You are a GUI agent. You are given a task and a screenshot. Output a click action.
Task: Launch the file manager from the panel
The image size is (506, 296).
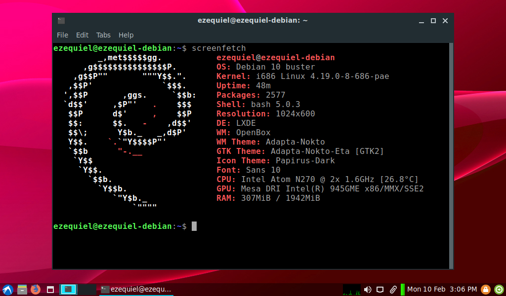[x=22, y=289]
